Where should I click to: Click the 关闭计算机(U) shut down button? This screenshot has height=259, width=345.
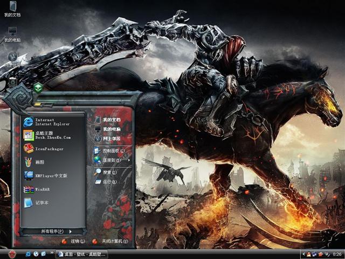(110, 241)
